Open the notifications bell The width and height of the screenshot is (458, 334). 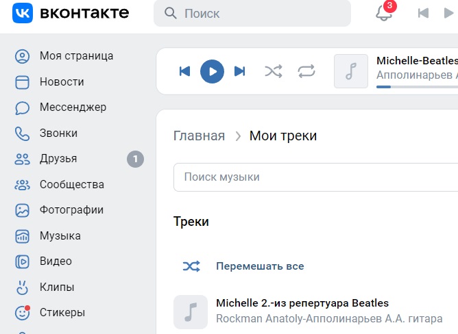[384, 13]
